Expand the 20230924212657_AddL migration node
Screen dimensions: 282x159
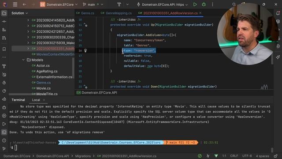tap(28, 31)
